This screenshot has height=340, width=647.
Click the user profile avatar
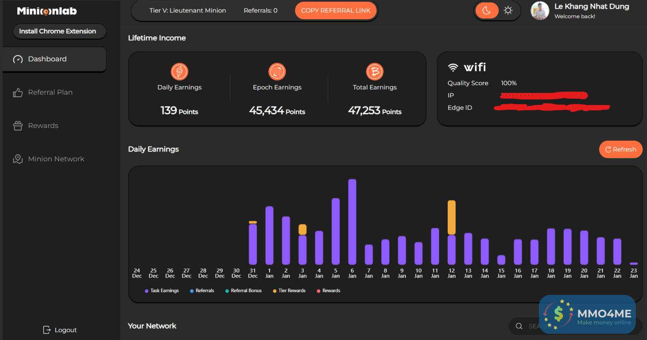(x=540, y=11)
